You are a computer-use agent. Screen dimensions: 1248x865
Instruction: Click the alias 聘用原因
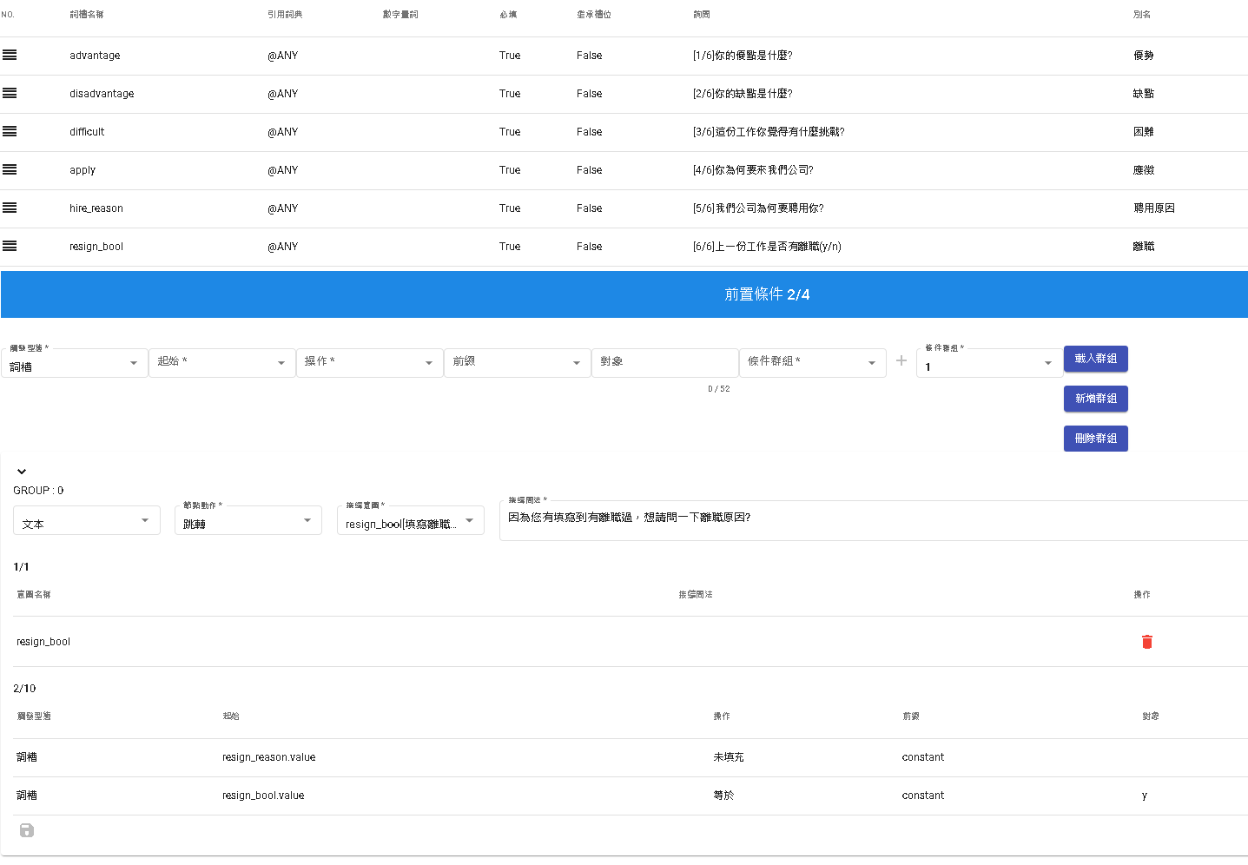point(1154,208)
